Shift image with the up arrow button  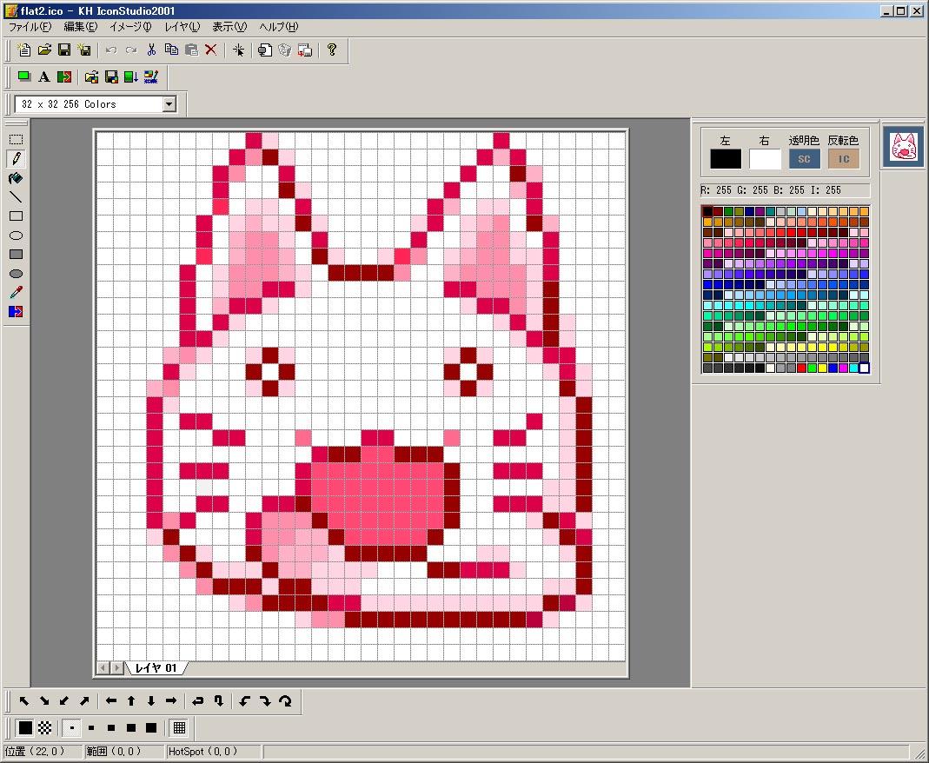click(x=131, y=700)
